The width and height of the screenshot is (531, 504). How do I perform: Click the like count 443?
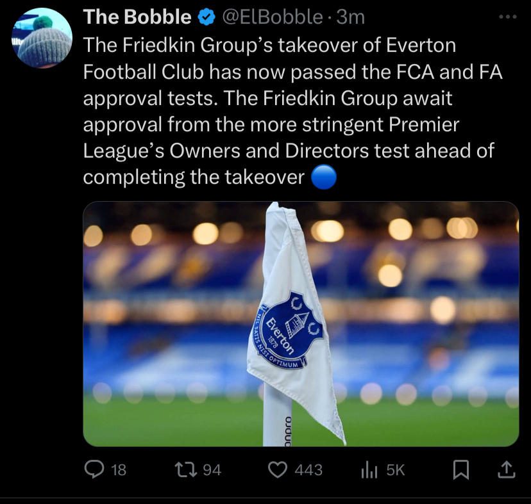(x=308, y=470)
